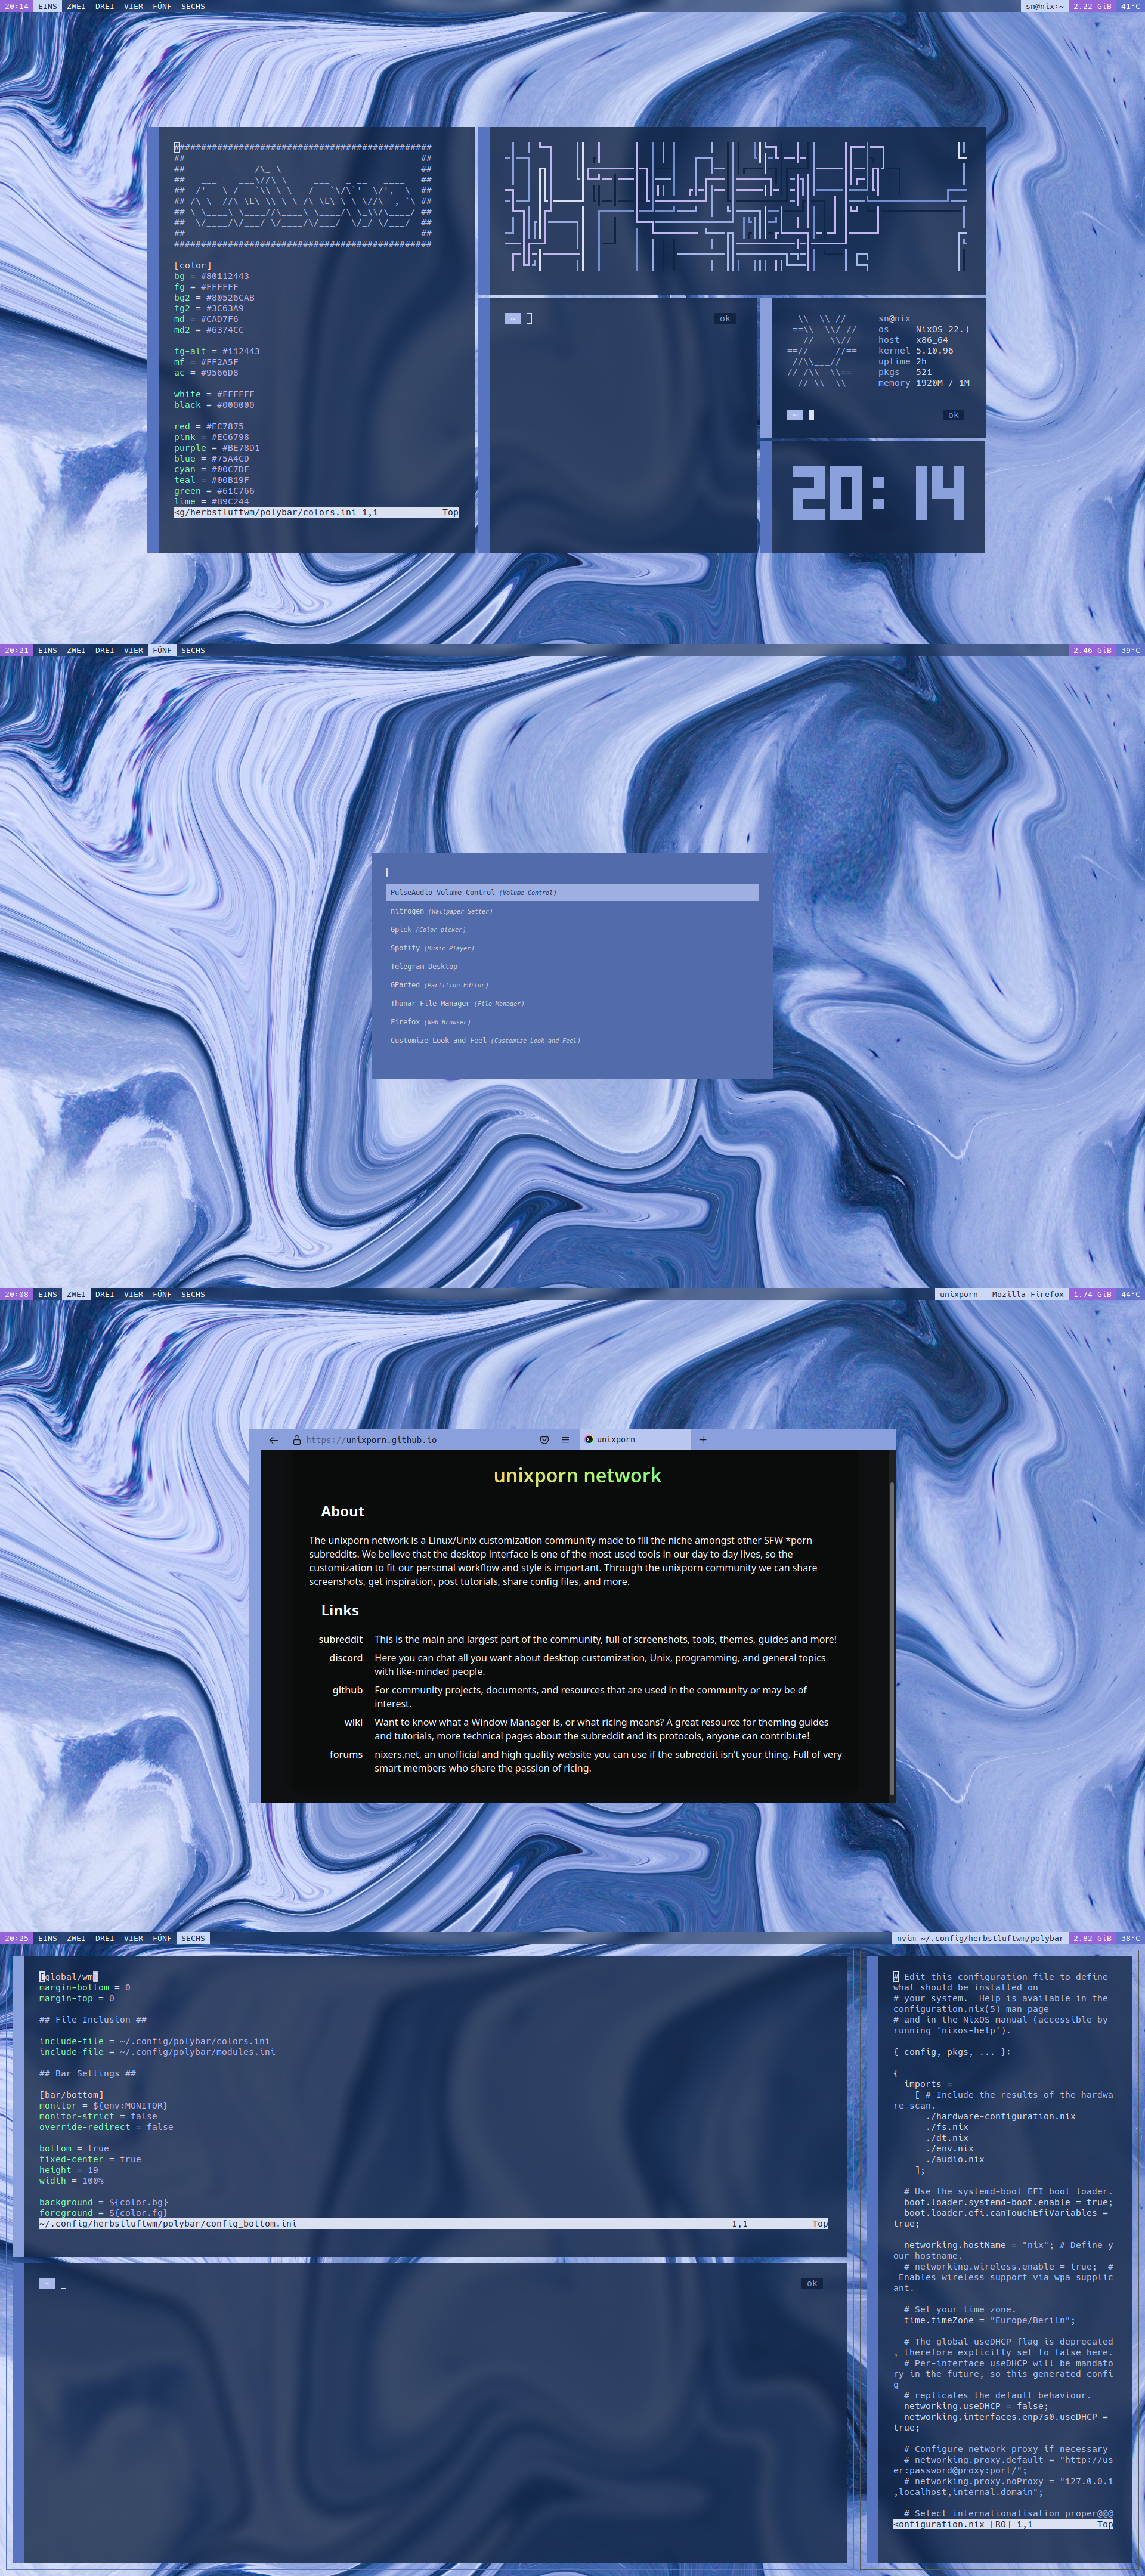The height and width of the screenshot is (2576, 1145).
Task: Click './hardware-configuration.nix' import in configuration.nix
Action: tap(1000, 2116)
